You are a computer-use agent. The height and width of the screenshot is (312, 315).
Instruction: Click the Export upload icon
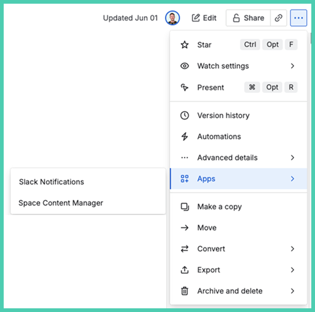tap(185, 270)
